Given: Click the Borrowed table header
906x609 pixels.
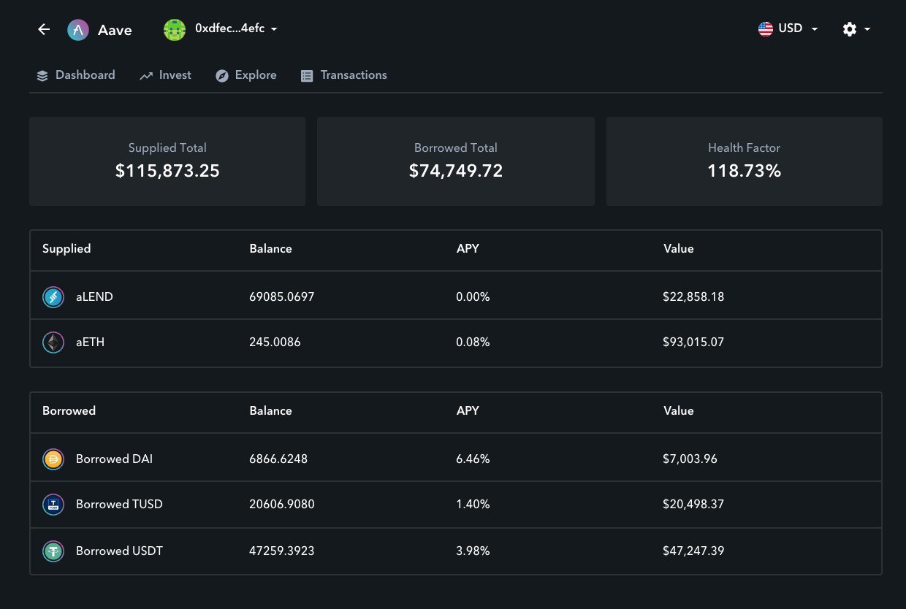Looking at the screenshot, I should click(69, 410).
